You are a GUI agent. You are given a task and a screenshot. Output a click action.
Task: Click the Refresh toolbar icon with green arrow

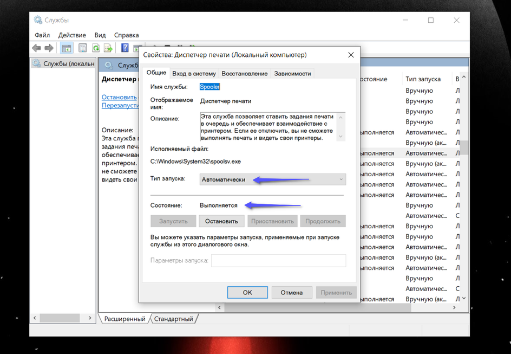pyautogui.click(x=96, y=48)
